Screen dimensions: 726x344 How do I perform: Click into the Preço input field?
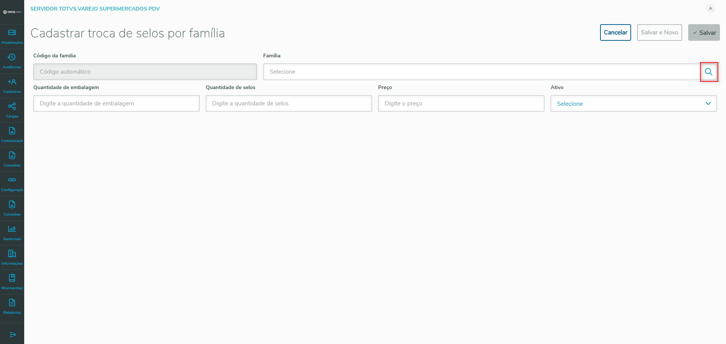pyautogui.click(x=461, y=103)
